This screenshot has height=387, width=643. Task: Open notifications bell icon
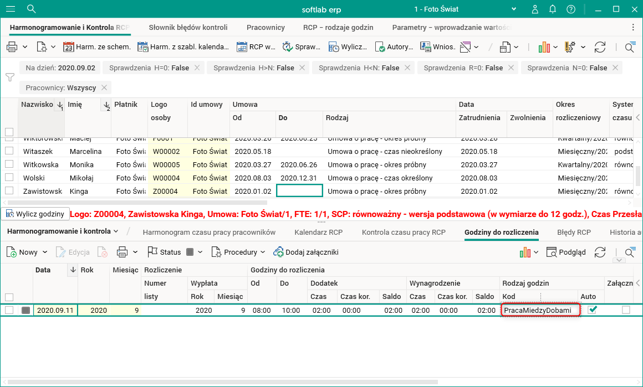click(x=553, y=9)
